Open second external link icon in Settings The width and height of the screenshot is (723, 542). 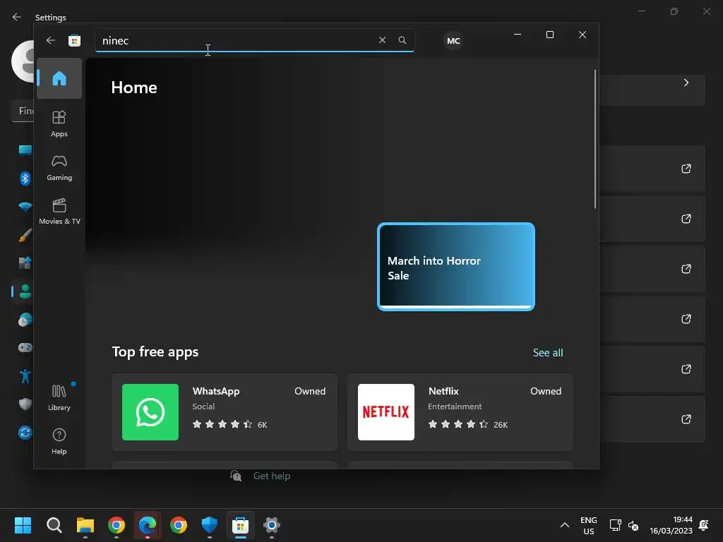point(686,219)
